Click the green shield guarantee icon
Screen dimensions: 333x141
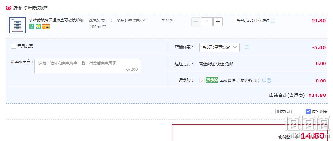38,26
